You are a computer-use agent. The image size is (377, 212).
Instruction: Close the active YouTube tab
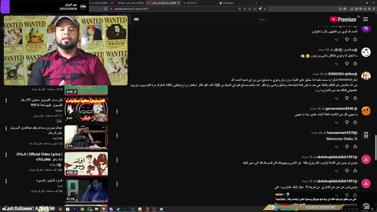[178, 3]
